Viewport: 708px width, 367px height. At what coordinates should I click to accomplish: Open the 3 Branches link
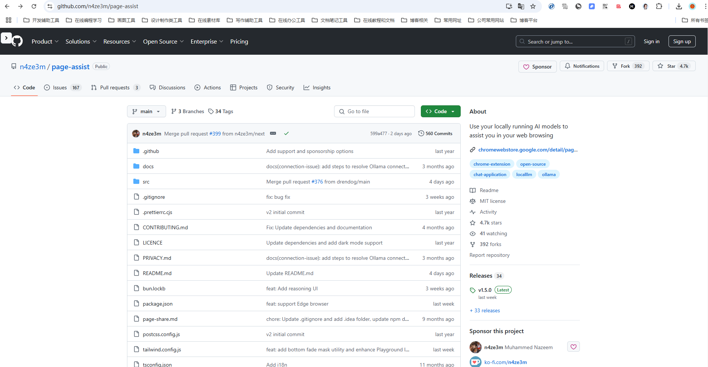(188, 111)
